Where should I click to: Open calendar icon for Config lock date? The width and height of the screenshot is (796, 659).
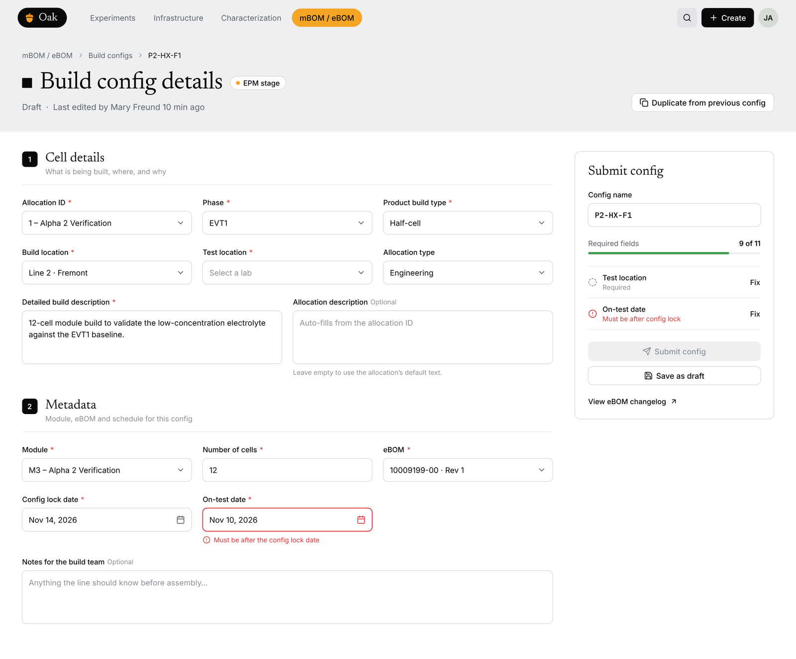181,520
